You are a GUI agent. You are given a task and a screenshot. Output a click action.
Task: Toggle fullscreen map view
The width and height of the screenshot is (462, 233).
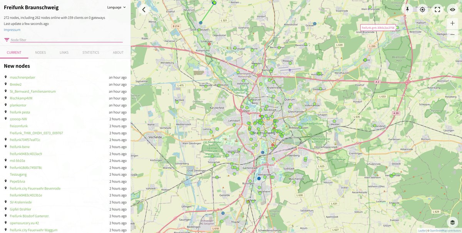(x=437, y=10)
